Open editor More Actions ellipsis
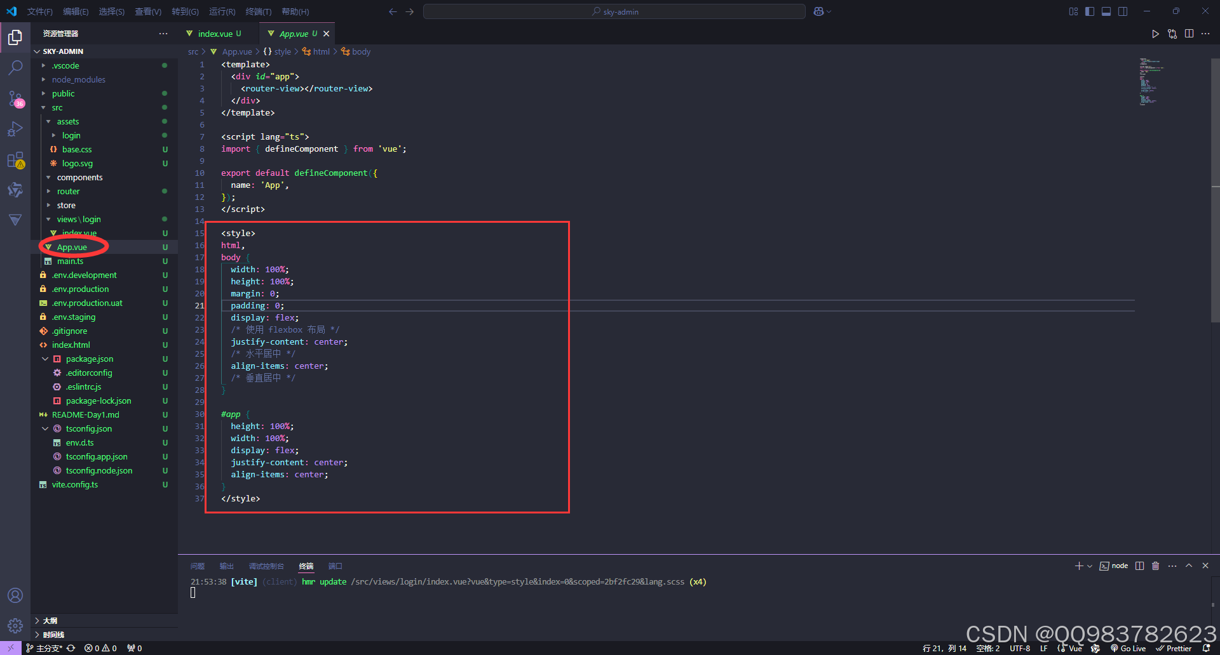 pos(1205,34)
